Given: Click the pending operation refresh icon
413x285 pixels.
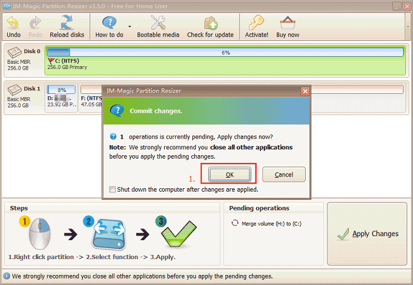Looking at the screenshot, I should coord(235,223).
